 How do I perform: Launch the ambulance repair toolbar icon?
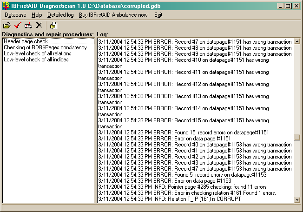coord(28,26)
